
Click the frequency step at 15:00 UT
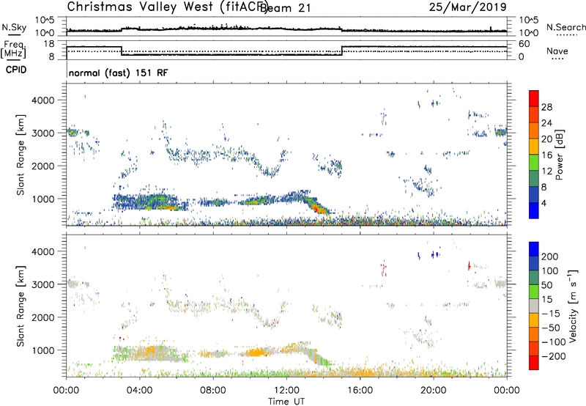coord(342,51)
